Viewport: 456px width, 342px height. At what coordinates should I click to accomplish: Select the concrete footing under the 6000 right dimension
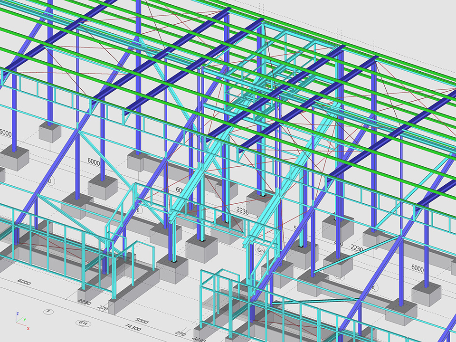tap(426, 292)
